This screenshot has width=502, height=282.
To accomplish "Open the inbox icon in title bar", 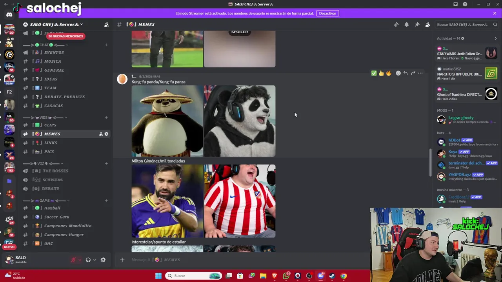I will coord(455,4).
